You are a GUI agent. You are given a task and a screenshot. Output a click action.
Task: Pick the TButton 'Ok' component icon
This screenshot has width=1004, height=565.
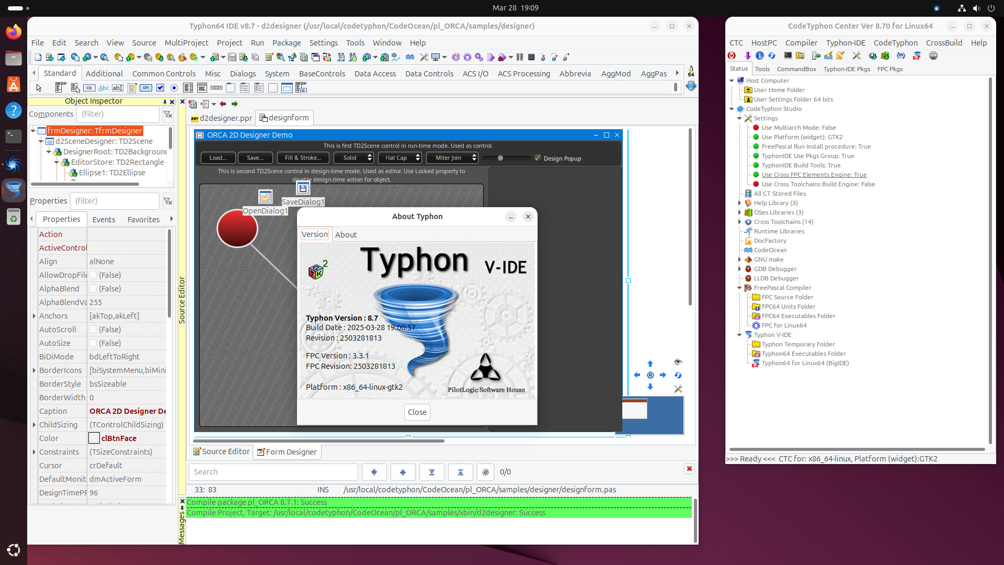[x=89, y=88]
